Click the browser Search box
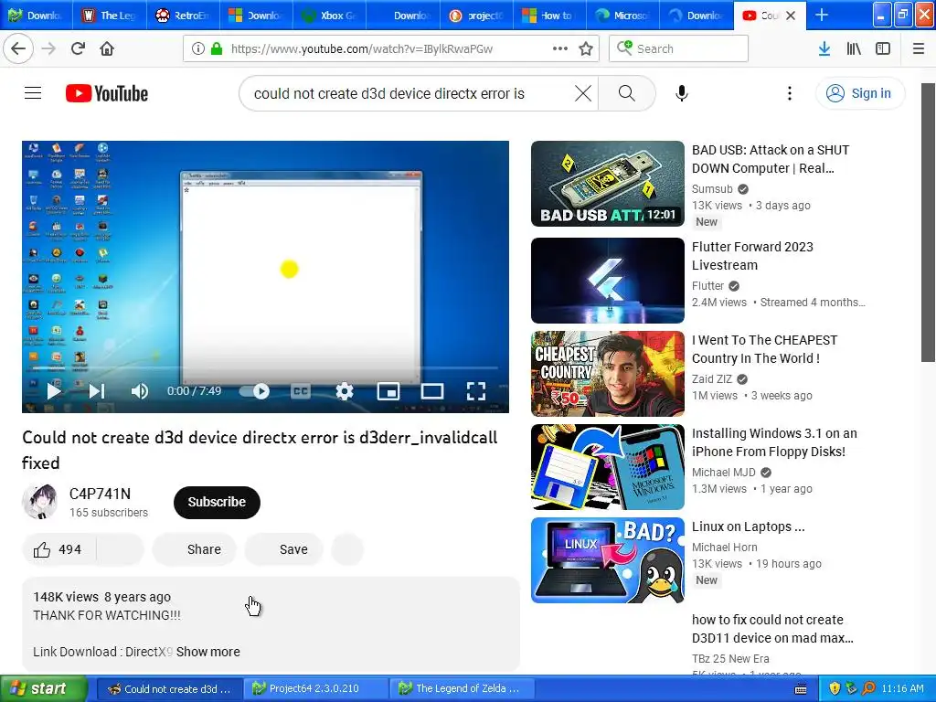The width and height of the screenshot is (936, 702). [x=679, y=49]
